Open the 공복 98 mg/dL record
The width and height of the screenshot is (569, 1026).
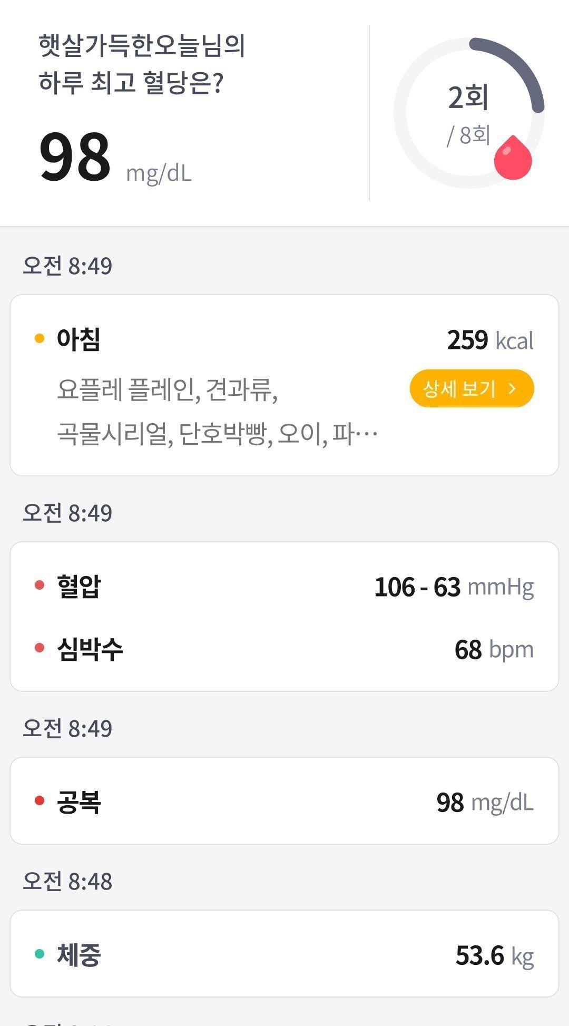tap(284, 801)
